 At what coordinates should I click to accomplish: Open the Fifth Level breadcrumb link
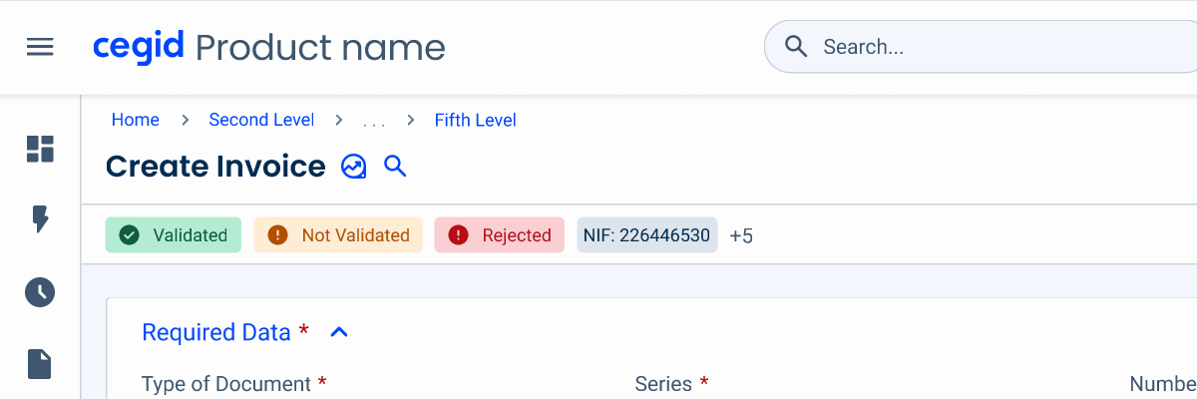(x=476, y=120)
